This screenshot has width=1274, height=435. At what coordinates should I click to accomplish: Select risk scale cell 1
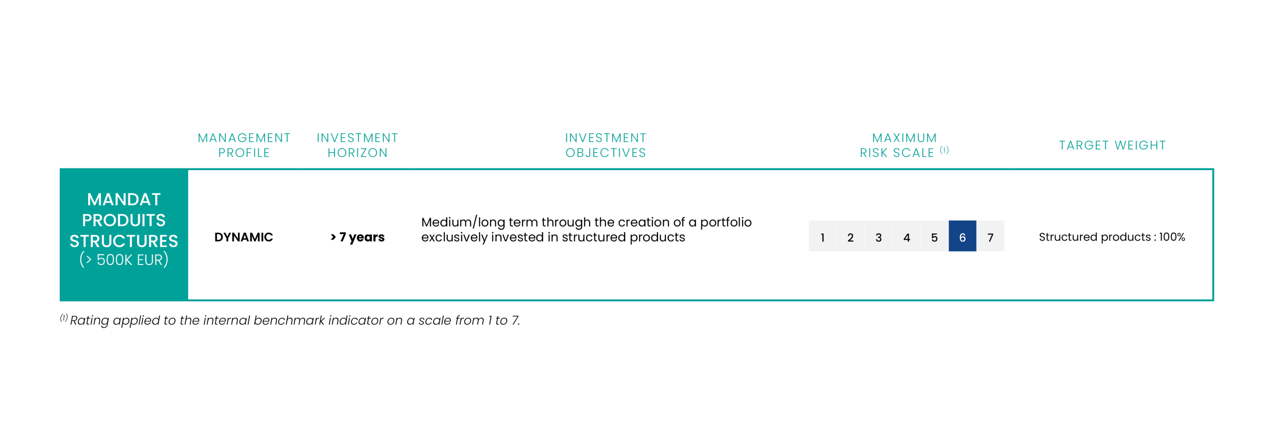point(822,237)
